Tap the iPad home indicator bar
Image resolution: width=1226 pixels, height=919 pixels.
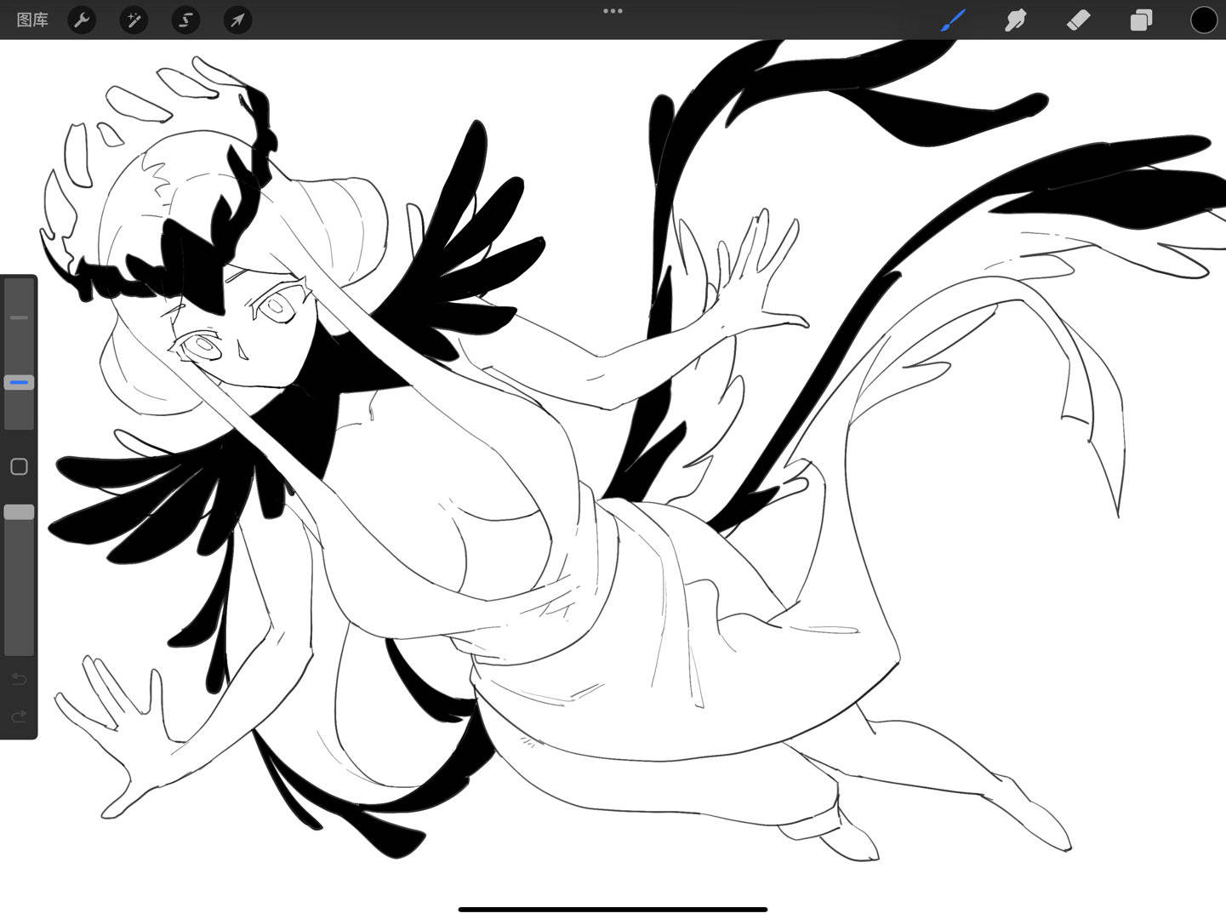click(613, 909)
